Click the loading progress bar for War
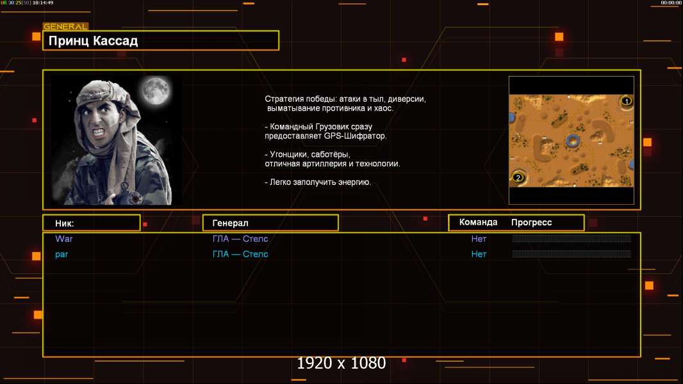The width and height of the screenshot is (683, 384). [572, 239]
